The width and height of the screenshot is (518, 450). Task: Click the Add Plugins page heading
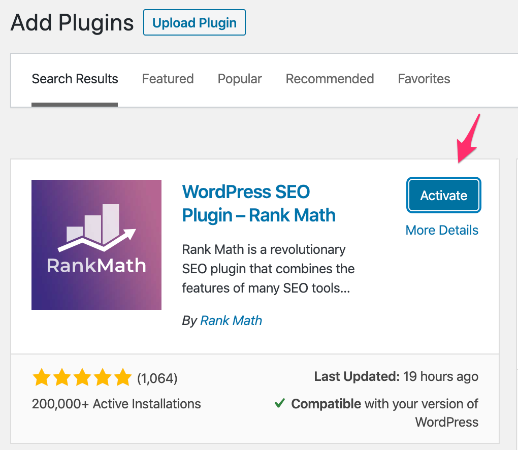72,22
